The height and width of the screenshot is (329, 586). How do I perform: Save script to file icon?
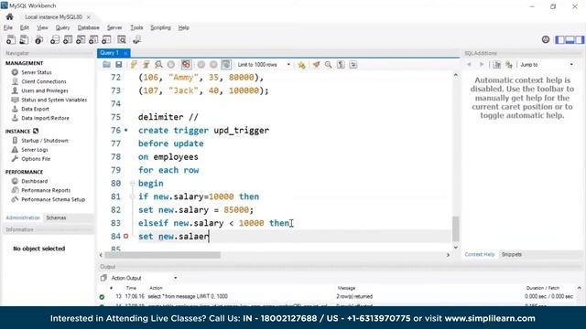[x=118, y=65]
